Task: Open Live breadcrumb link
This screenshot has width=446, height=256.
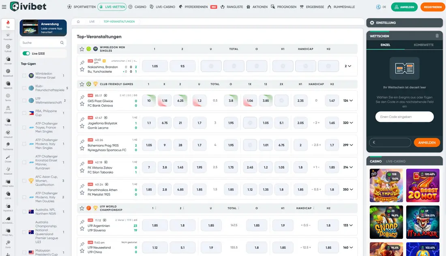Action: pos(92,22)
